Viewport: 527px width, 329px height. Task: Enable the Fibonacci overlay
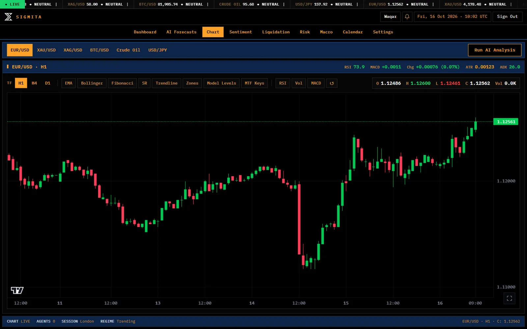(x=122, y=83)
